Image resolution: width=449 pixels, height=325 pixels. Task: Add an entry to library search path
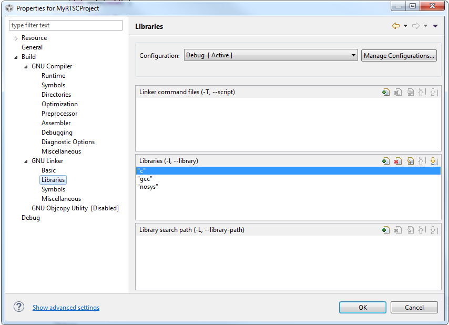tap(386, 230)
